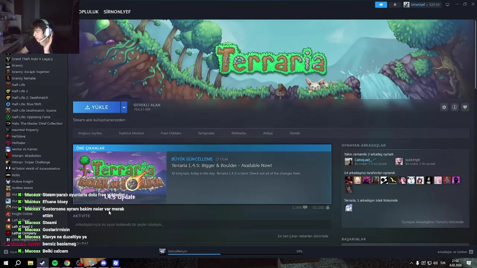Open the Sirnonlyef account dropdown
This screenshot has width=477, height=268.
421,4
